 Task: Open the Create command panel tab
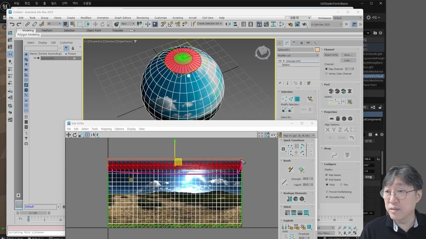(x=280, y=43)
